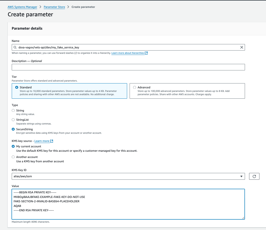This screenshot has height=230, width=266.
Task: Click external link icon beside hierarchies link
Action: (x=147, y=53)
